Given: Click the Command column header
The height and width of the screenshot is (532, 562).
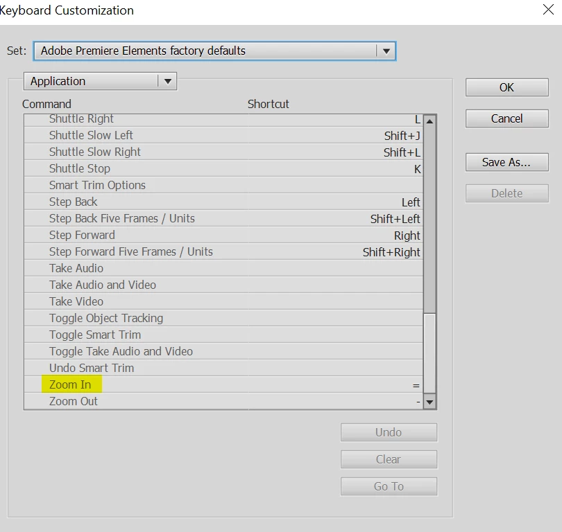Looking at the screenshot, I should tap(46, 104).
